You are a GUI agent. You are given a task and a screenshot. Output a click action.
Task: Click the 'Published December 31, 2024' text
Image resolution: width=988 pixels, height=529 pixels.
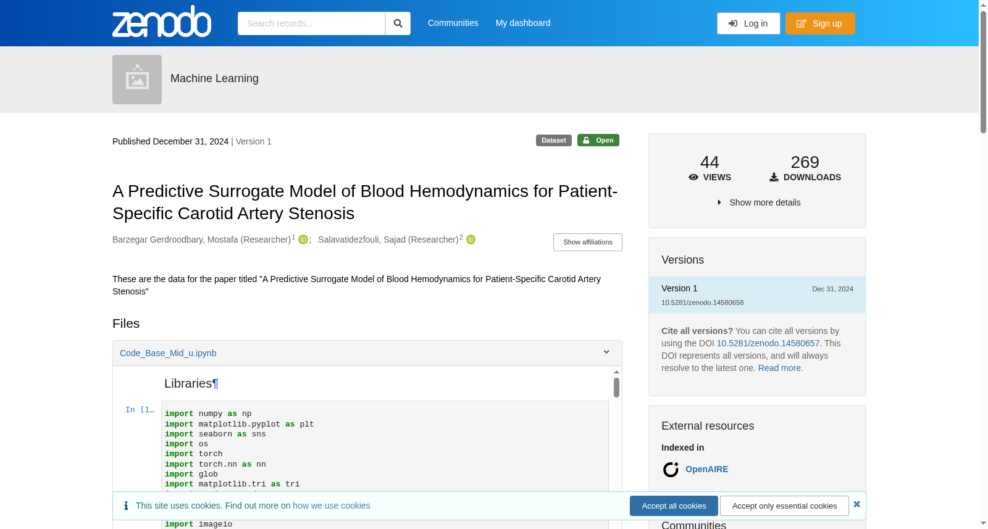point(170,141)
